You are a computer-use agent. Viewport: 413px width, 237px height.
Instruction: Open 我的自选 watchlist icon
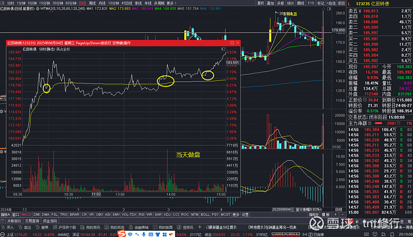106,227
